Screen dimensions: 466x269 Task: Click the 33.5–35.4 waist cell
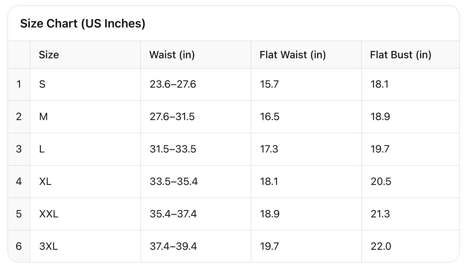(x=174, y=182)
